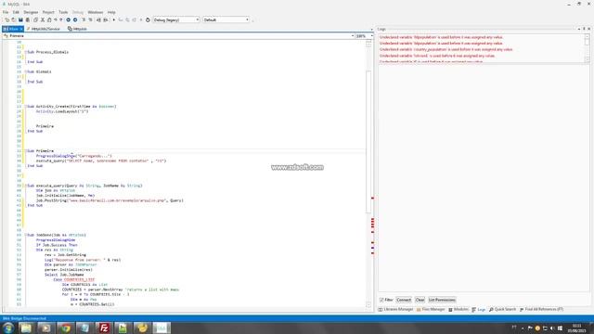This screenshot has width=594, height=334.
Task: Open the Debug (legacy) build mode dropdown
Action: [175, 19]
